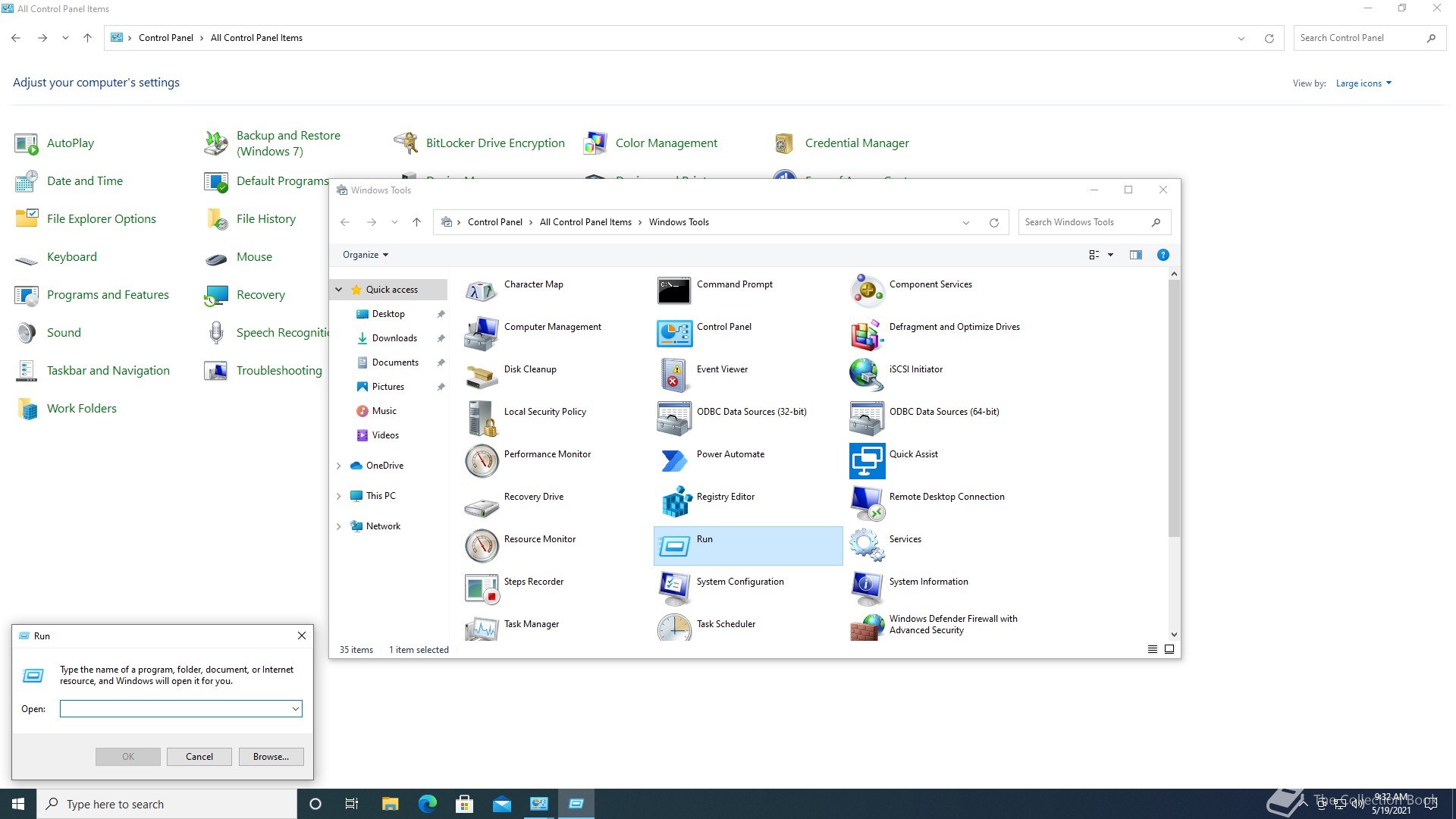The image size is (1456, 819).
Task: Click Cancel in the Run dialog
Action: (199, 757)
